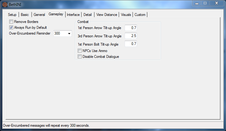
Task: Open the Interface tab
Action: 73,15
